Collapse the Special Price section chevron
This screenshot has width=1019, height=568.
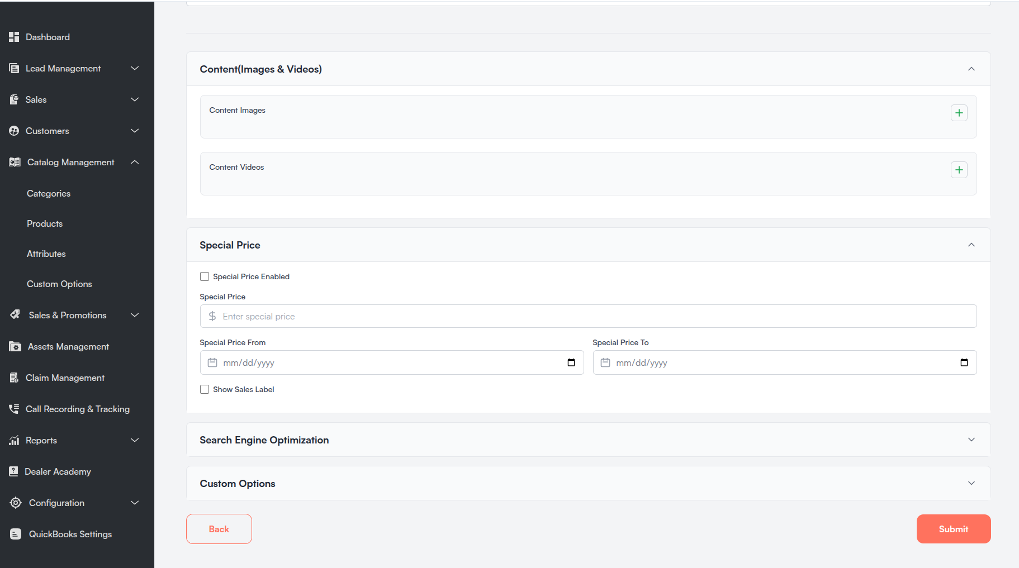pos(971,245)
